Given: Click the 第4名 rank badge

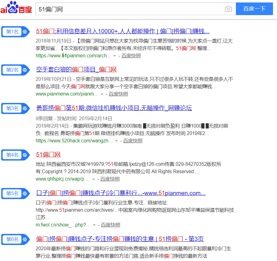Looking at the screenshot, I should click(x=15, y=155).
